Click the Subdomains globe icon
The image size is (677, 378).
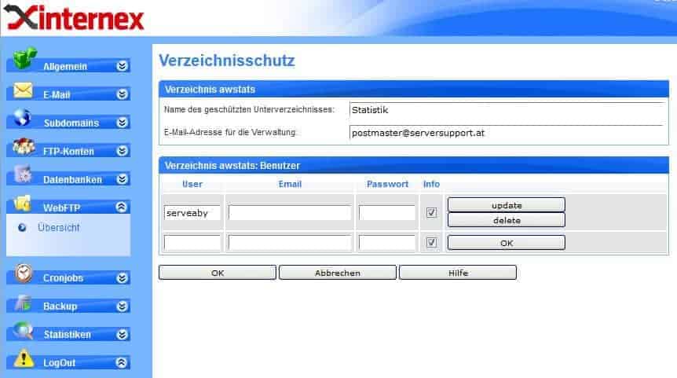click(23, 119)
